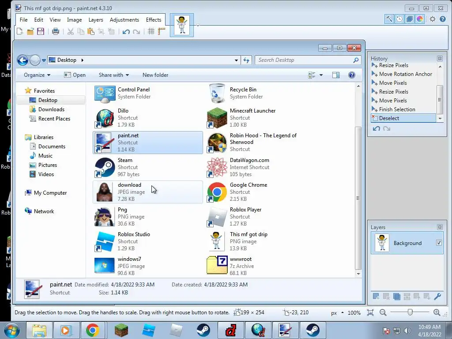
Task: Click the Redo arrow in paint.net toolbar
Action: coord(136,31)
